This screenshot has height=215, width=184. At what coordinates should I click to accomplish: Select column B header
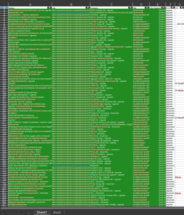coord(71,5)
